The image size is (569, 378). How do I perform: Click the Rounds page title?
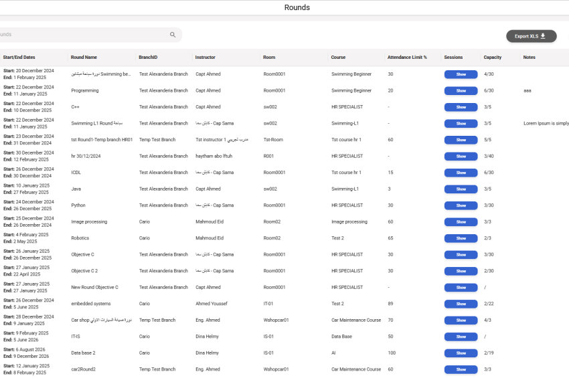[x=297, y=7]
